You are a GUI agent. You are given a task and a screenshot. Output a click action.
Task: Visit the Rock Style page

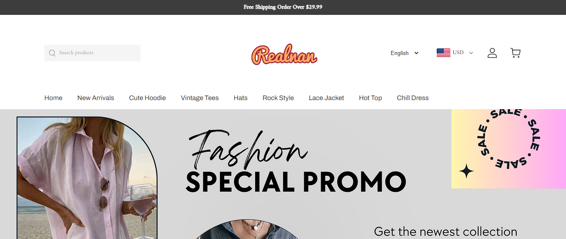coord(278,98)
